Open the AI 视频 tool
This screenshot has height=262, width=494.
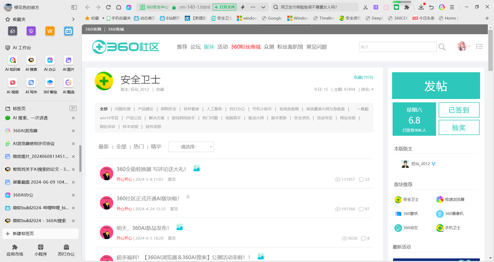click(13, 86)
